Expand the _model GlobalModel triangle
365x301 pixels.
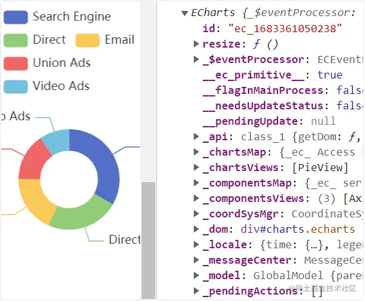[x=196, y=275]
